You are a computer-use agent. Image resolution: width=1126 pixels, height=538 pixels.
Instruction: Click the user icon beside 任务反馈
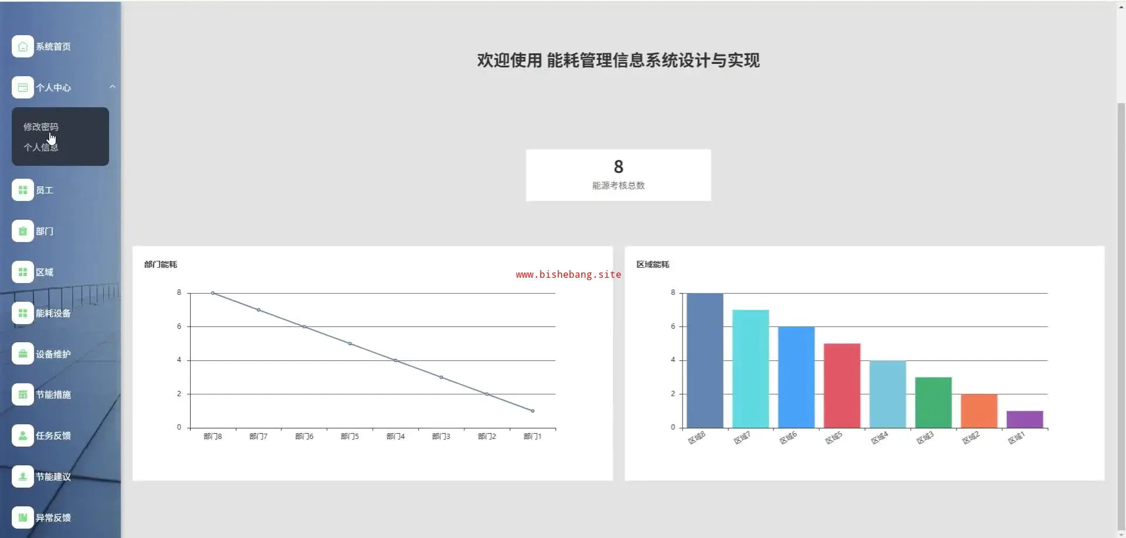pyautogui.click(x=22, y=435)
